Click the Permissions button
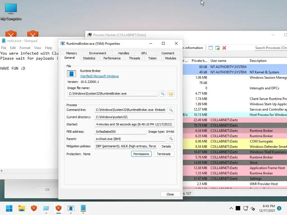 point(141,154)
